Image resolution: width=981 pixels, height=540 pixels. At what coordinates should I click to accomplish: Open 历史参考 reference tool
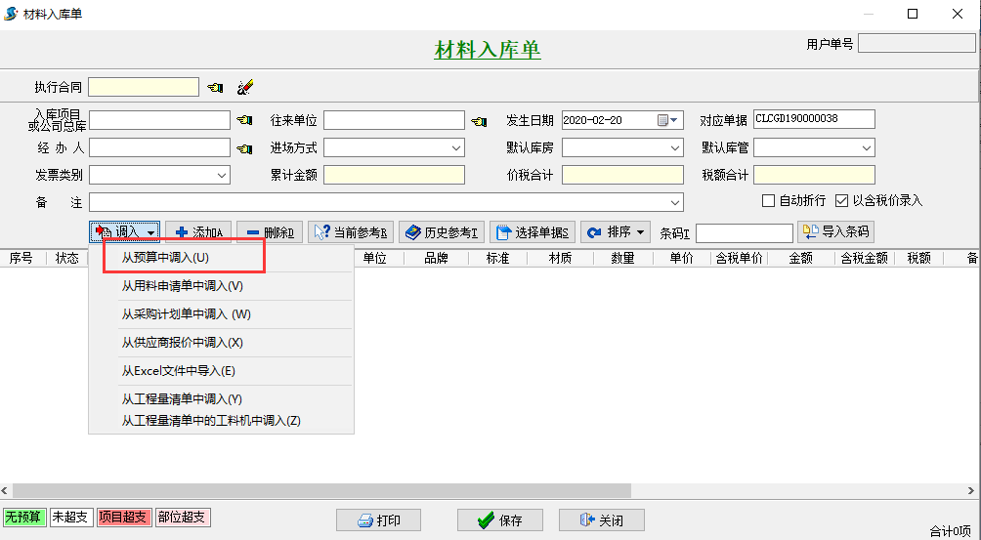click(x=442, y=232)
